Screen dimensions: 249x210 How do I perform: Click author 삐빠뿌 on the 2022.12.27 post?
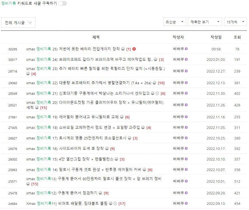pyautogui.click(x=178, y=71)
